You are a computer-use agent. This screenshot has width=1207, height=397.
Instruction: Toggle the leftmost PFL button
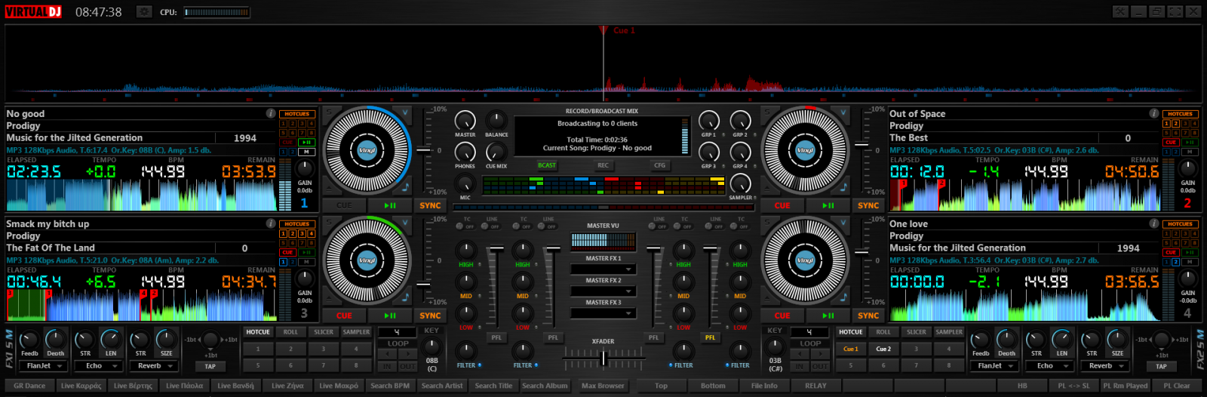pos(496,337)
